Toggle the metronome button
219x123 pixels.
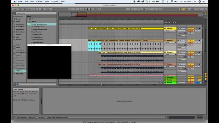click(x=42, y=9)
